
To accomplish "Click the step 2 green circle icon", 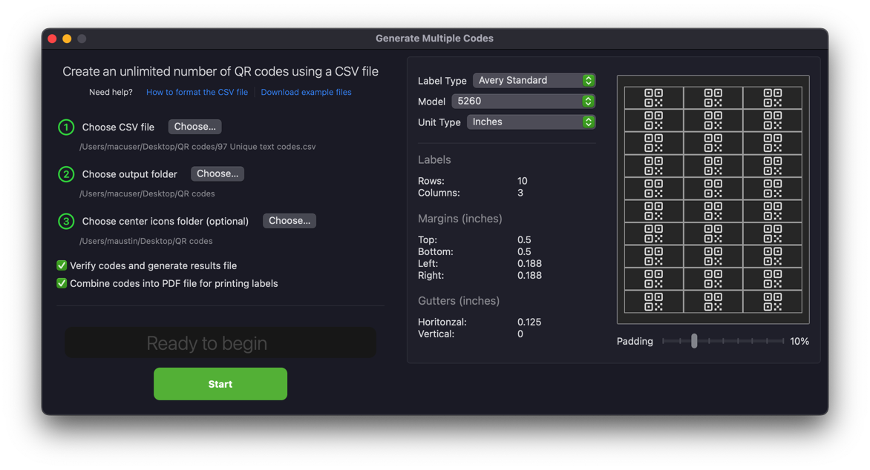I will (66, 175).
